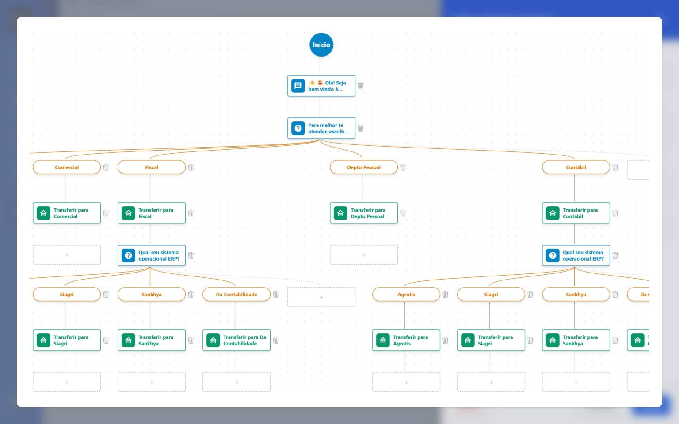Delete the 'Transferir para Contábil' node
Viewport: 679px width, 424px height.
(615, 213)
